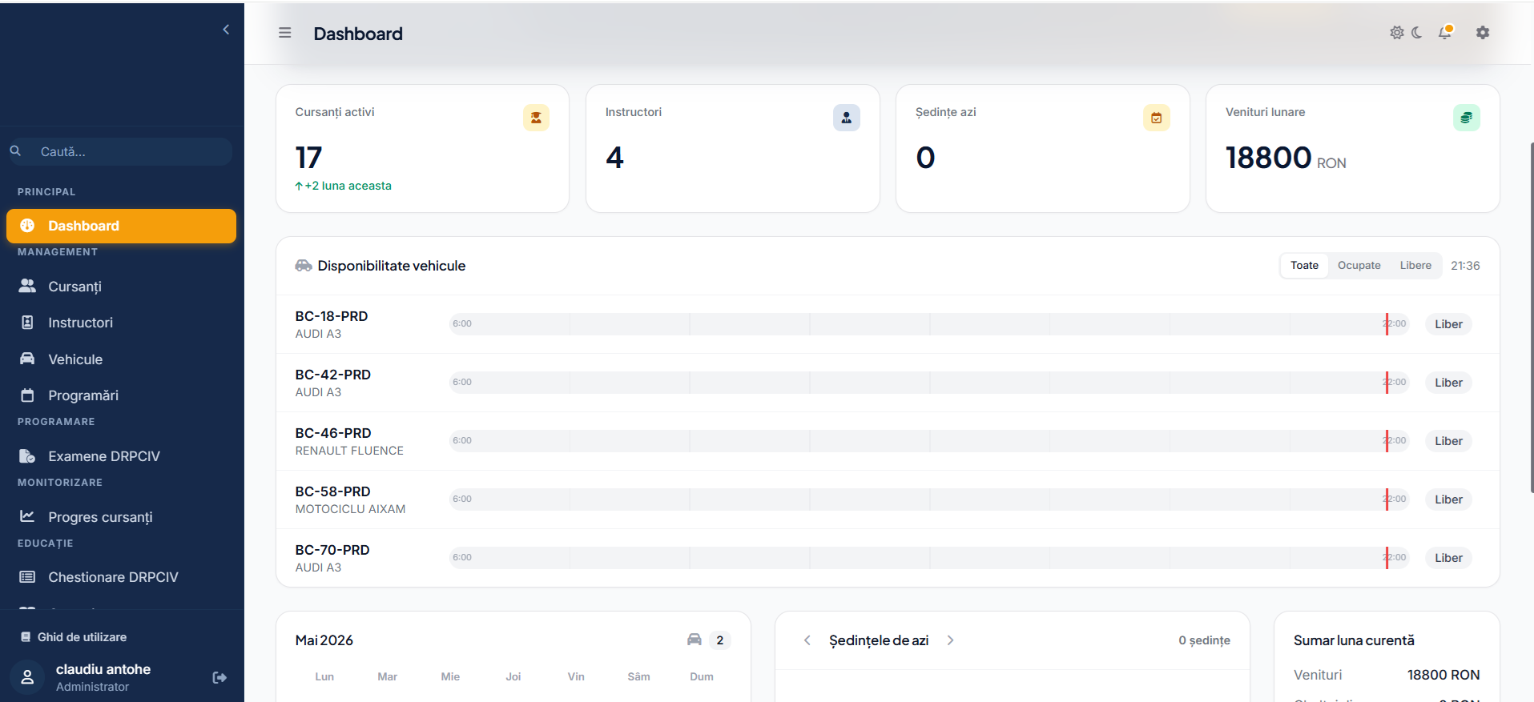Open Cursanți in the sidebar
Screen dimensions: 1534x702
pos(121,287)
